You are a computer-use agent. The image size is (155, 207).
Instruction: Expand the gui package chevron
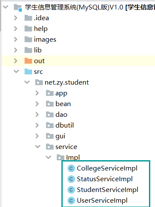(37, 136)
